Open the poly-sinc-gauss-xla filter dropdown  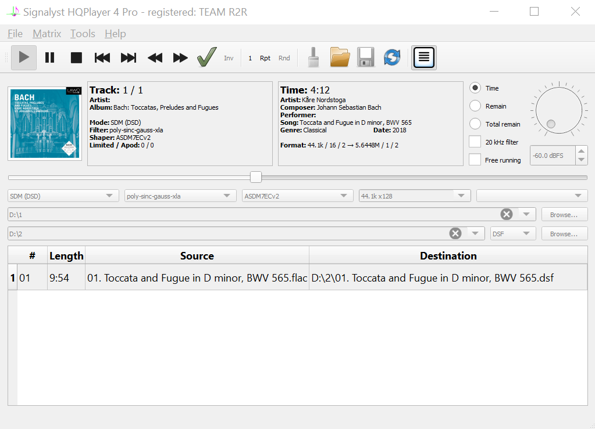[180, 196]
